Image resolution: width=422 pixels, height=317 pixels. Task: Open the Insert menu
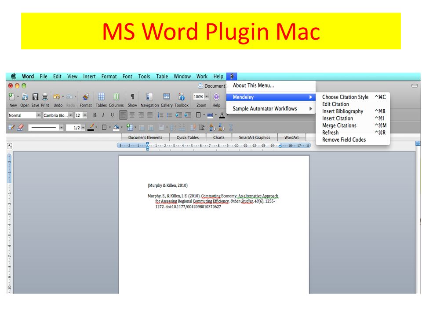pos(89,76)
